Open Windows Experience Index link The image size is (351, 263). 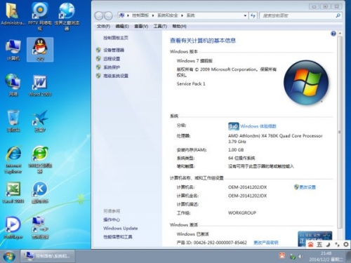(258, 126)
